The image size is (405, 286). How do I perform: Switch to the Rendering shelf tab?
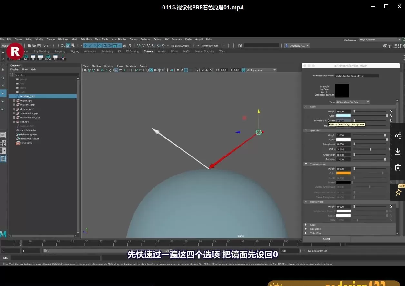[x=106, y=51]
